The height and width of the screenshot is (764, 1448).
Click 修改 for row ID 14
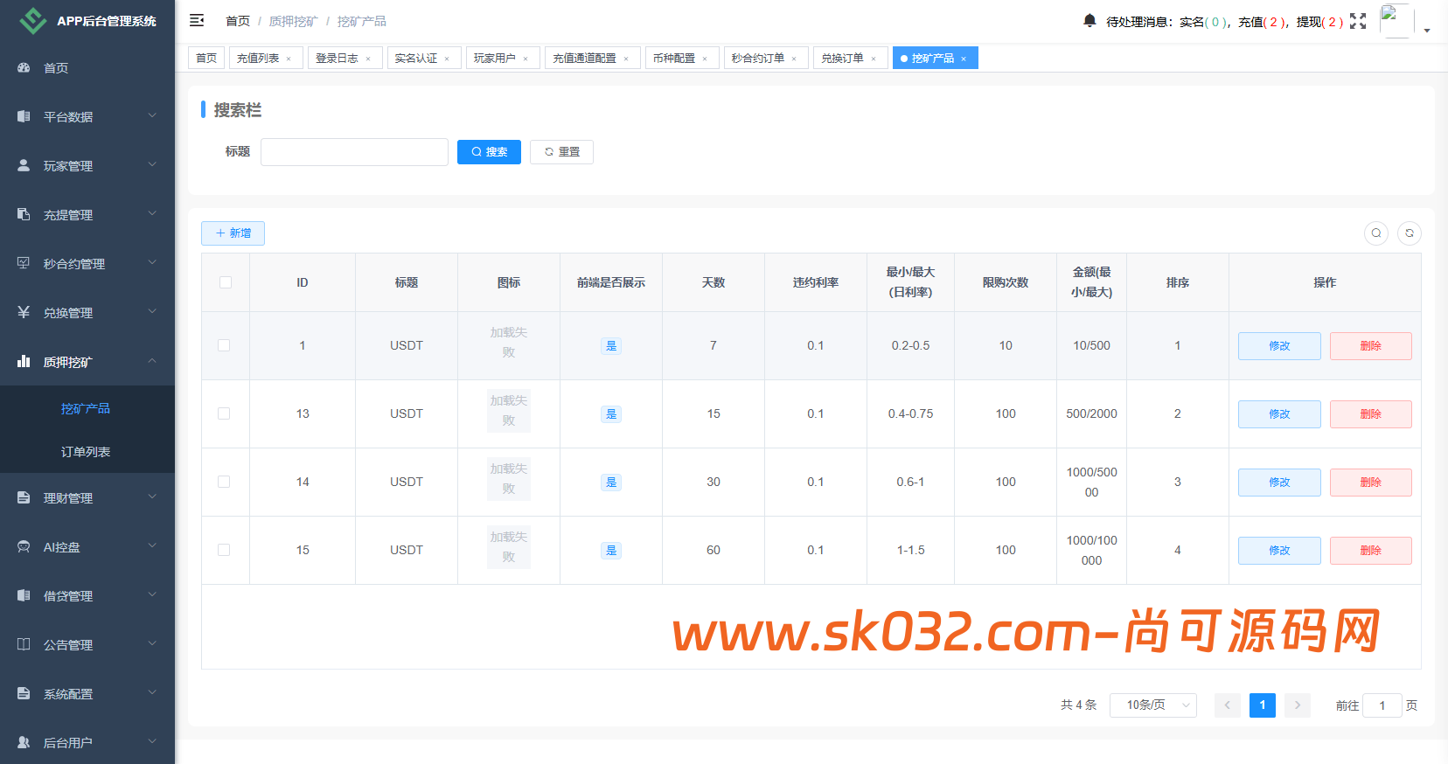pos(1279,483)
